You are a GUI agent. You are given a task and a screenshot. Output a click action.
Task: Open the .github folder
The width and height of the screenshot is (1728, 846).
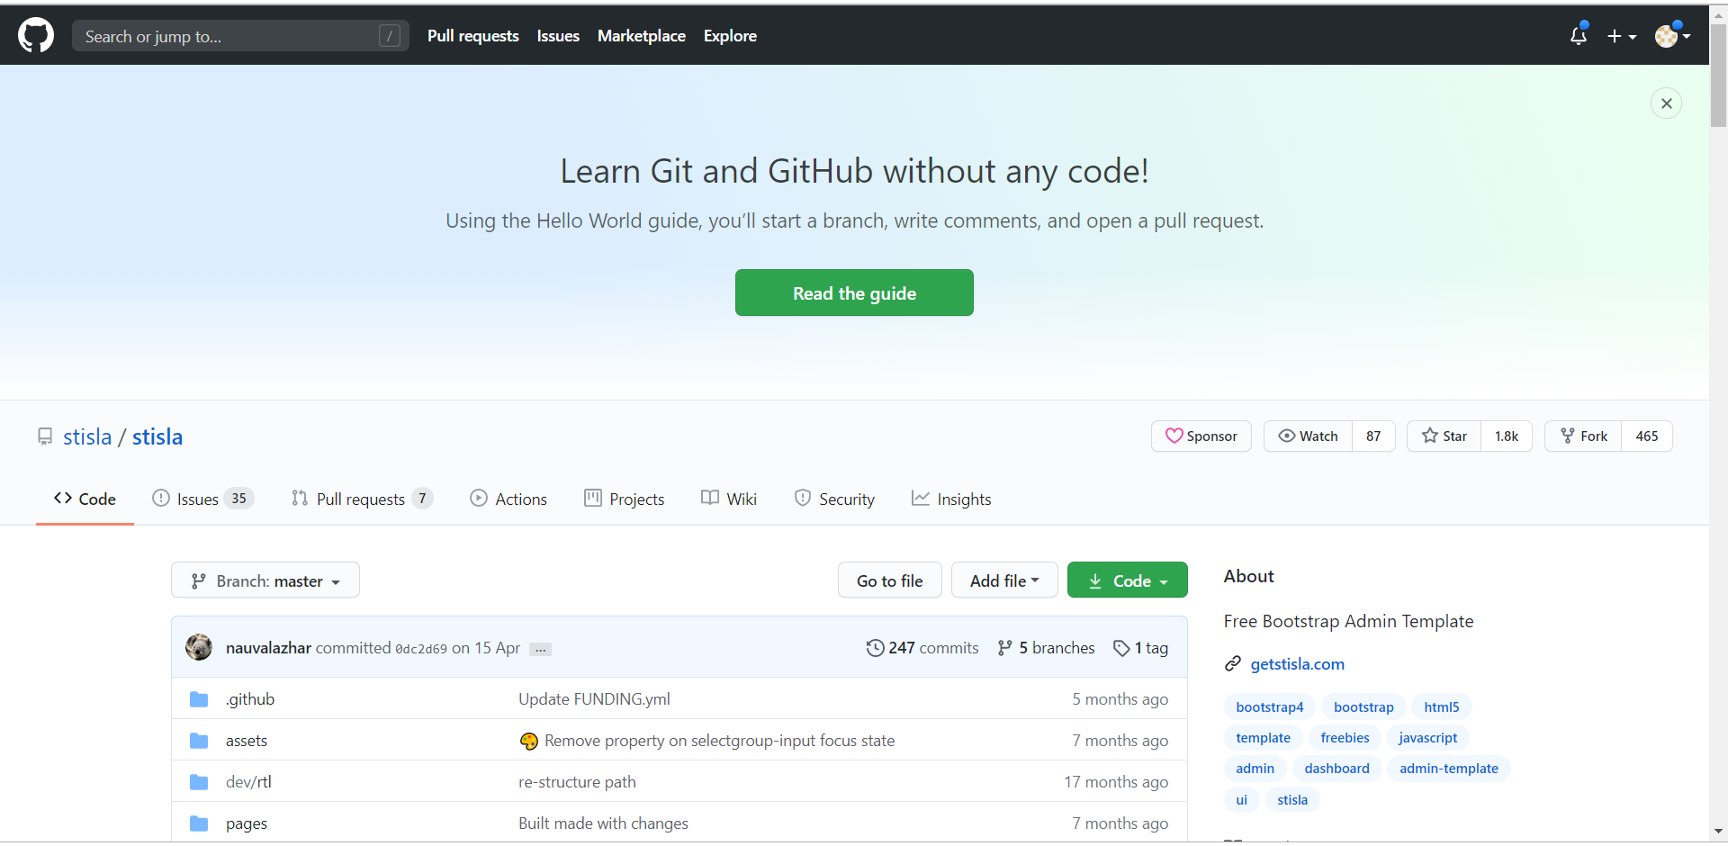click(x=250, y=699)
